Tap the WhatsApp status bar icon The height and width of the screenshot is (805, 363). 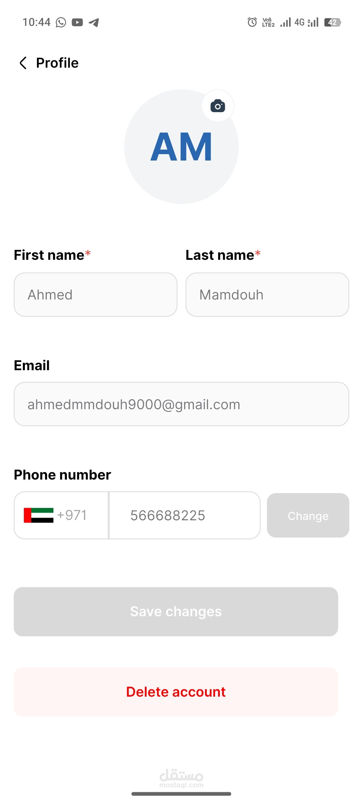[61, 23]
